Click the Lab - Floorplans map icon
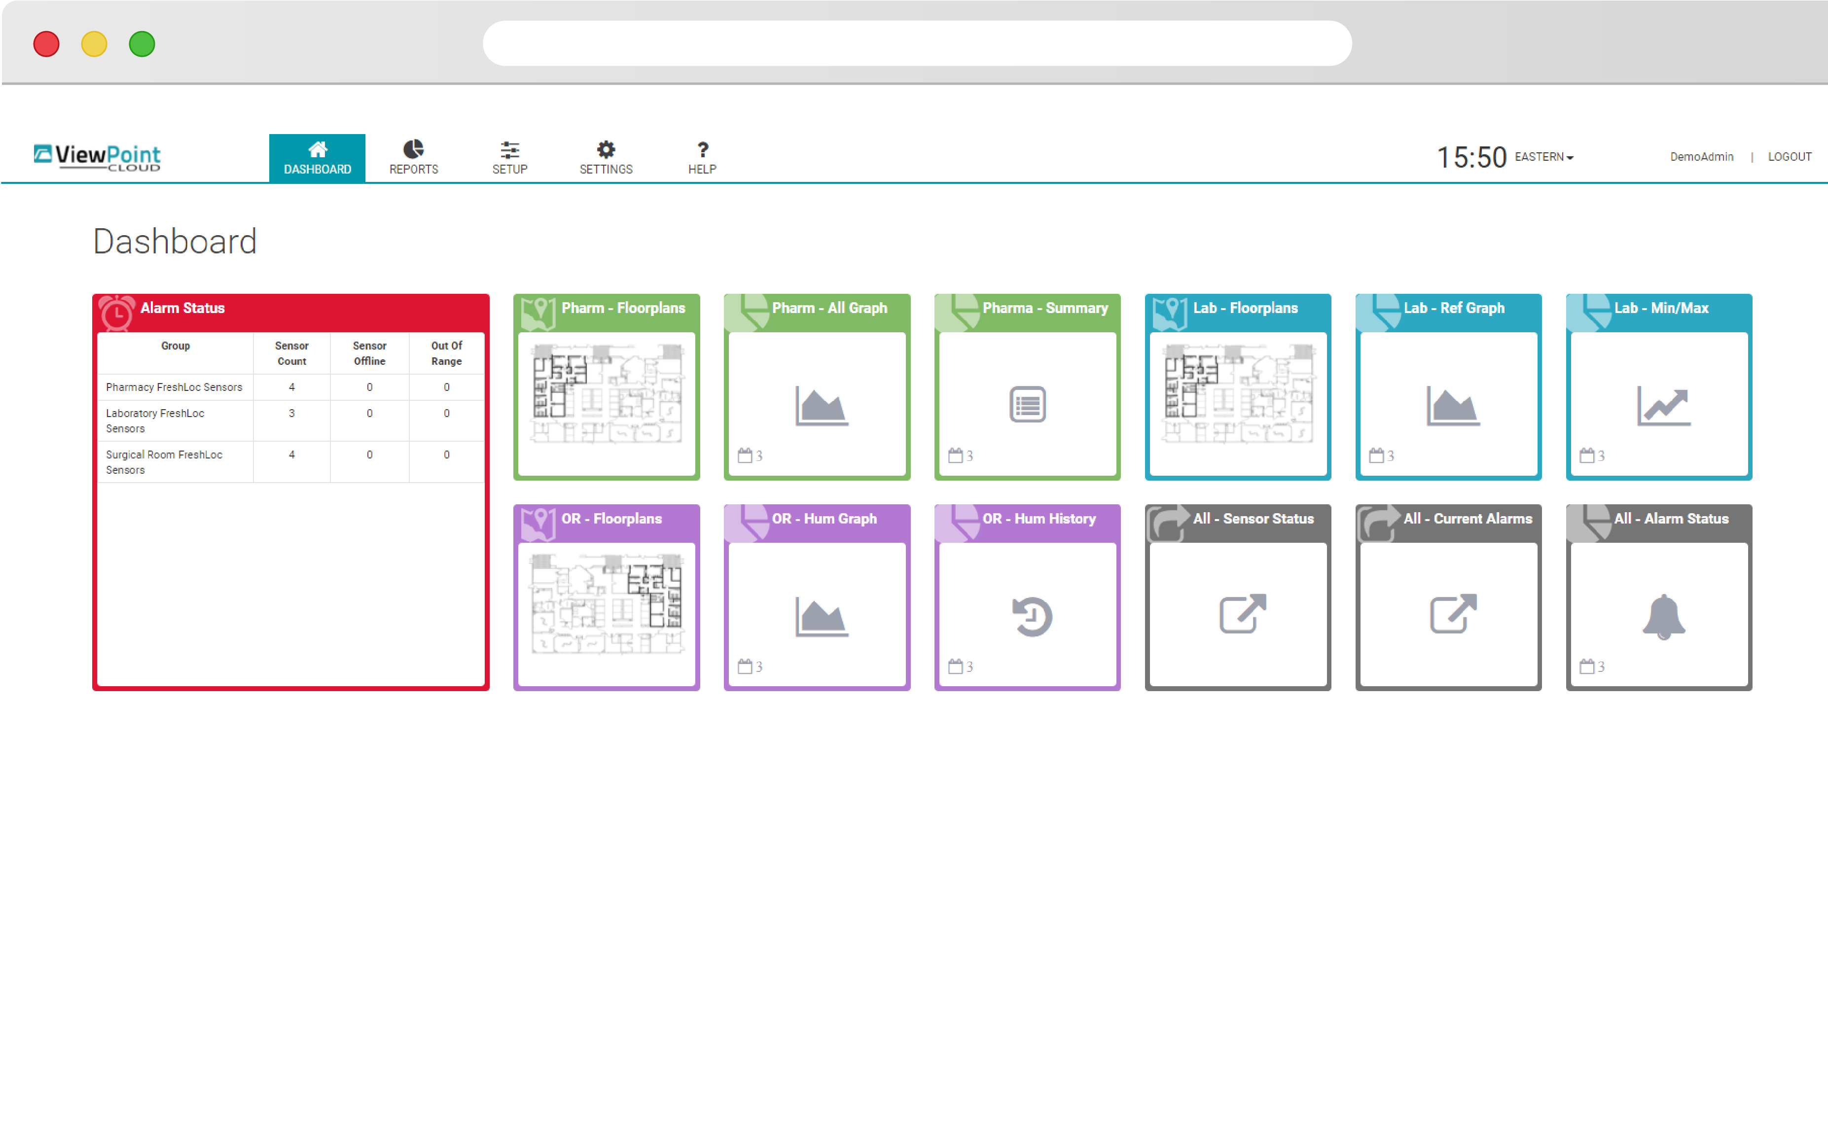Image resolution: width=1828 pixels, height=1121 pixels. click(x=1170, y=314)
